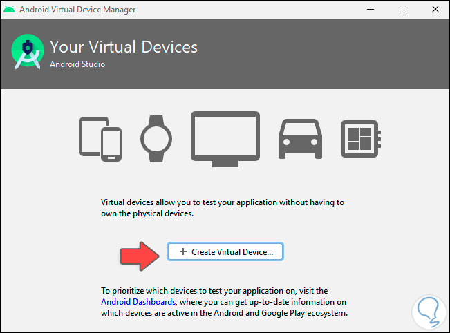The height and width of the screenshot is (333, 450).
Task: Open the Android Dashboards link
Action: point(138,302)
